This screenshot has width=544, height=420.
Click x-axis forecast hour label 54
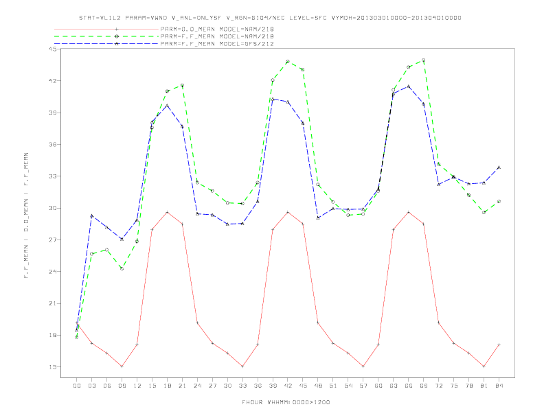tap(348, 386)
